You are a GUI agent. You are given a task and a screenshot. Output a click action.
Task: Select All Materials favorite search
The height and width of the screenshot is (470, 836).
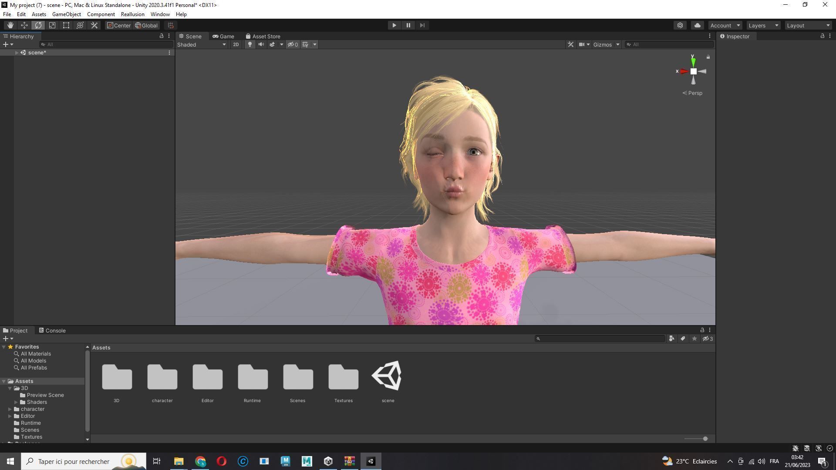pyautogui.click(x=36, y=354)
